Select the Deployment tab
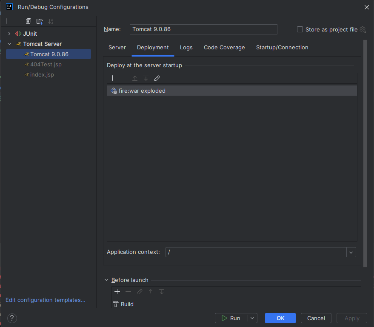 click(x=153, y=48)
